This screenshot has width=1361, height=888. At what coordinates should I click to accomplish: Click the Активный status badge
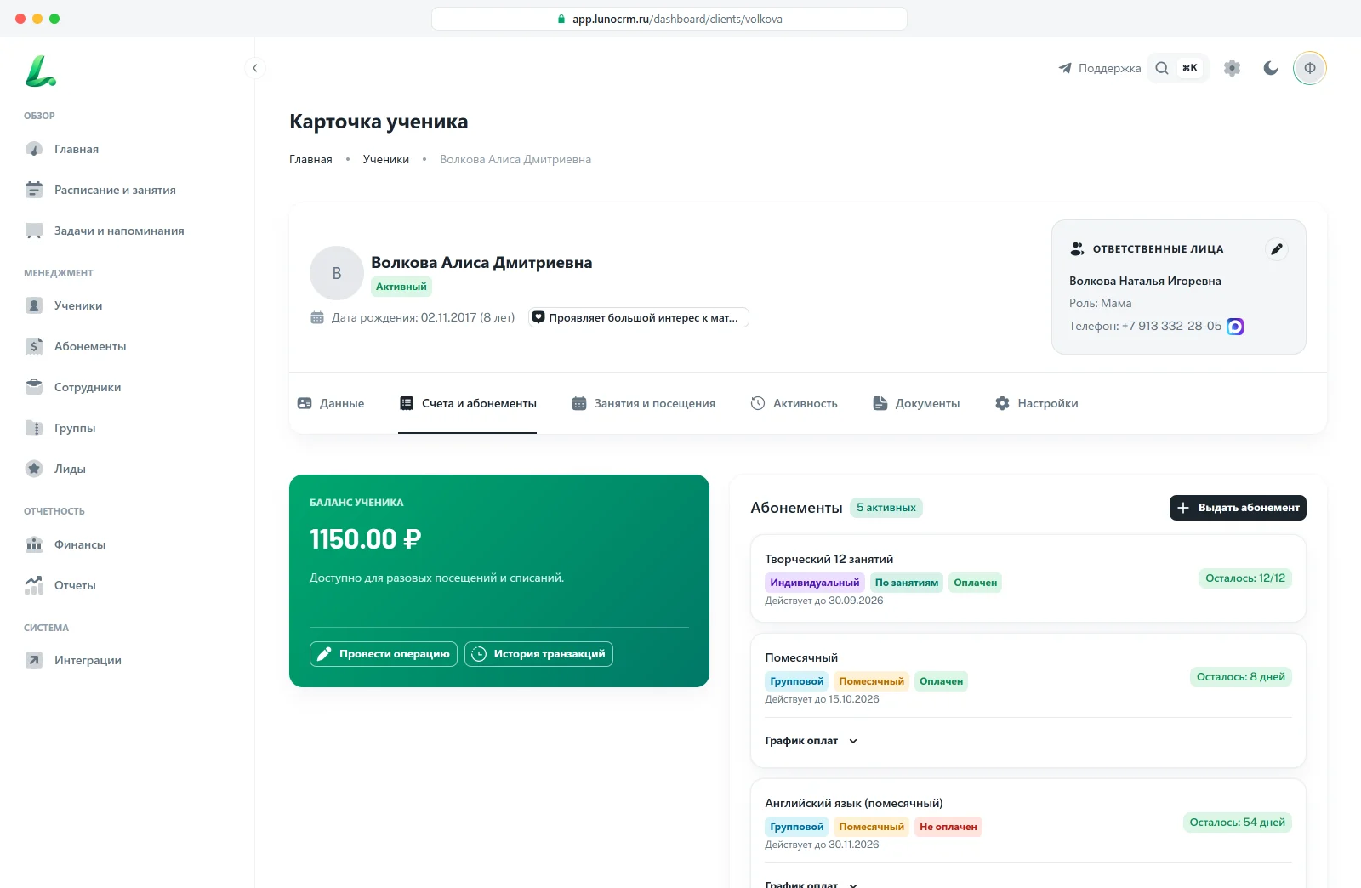pos(401,287)
